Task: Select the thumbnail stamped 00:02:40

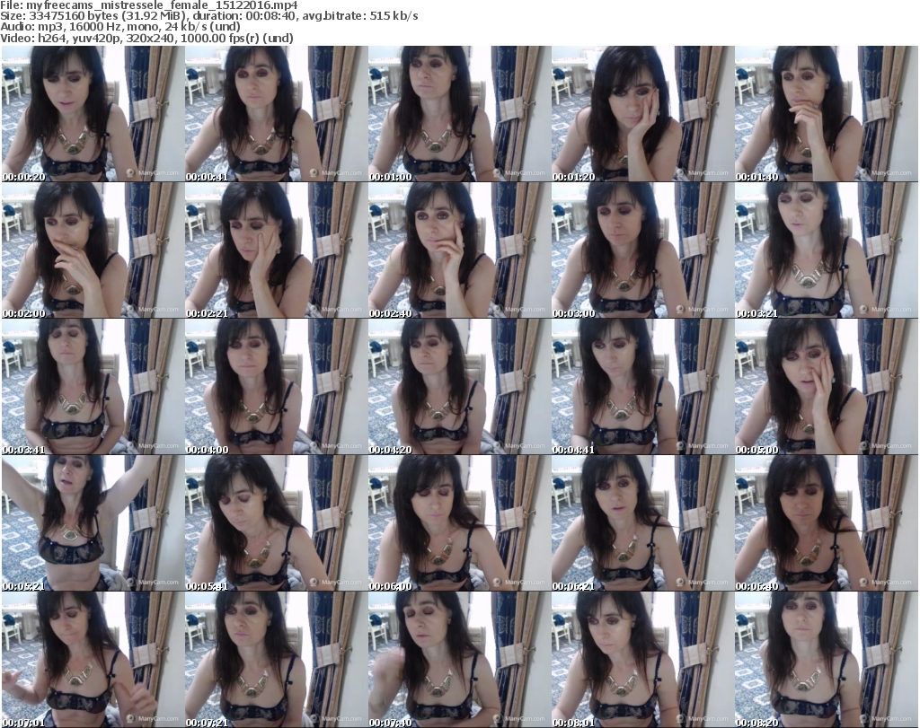Action: [x=459, y=250]
